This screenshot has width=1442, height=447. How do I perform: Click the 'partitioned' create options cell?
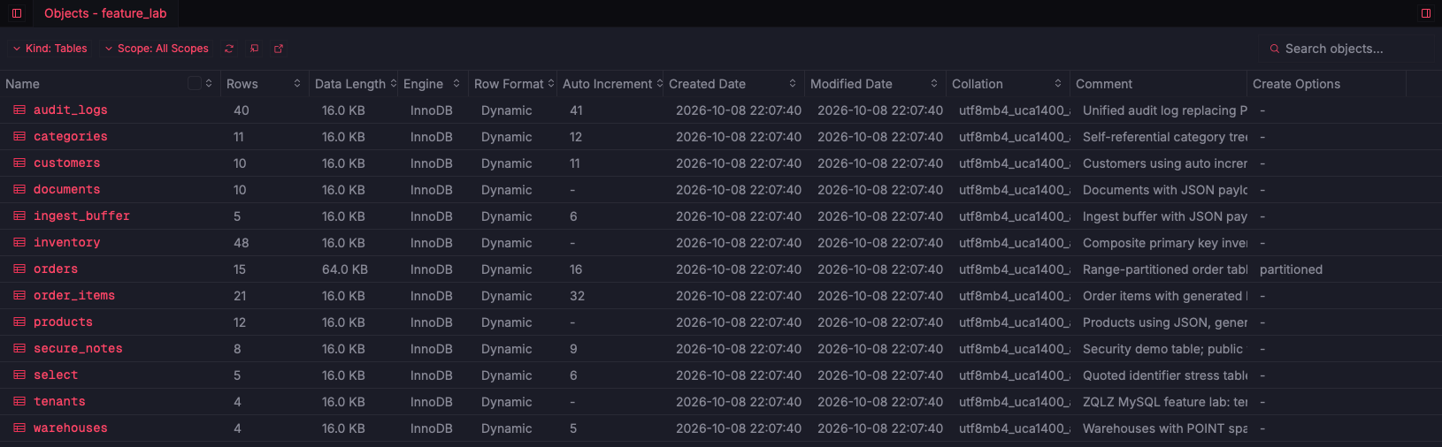click(1291, 269)
